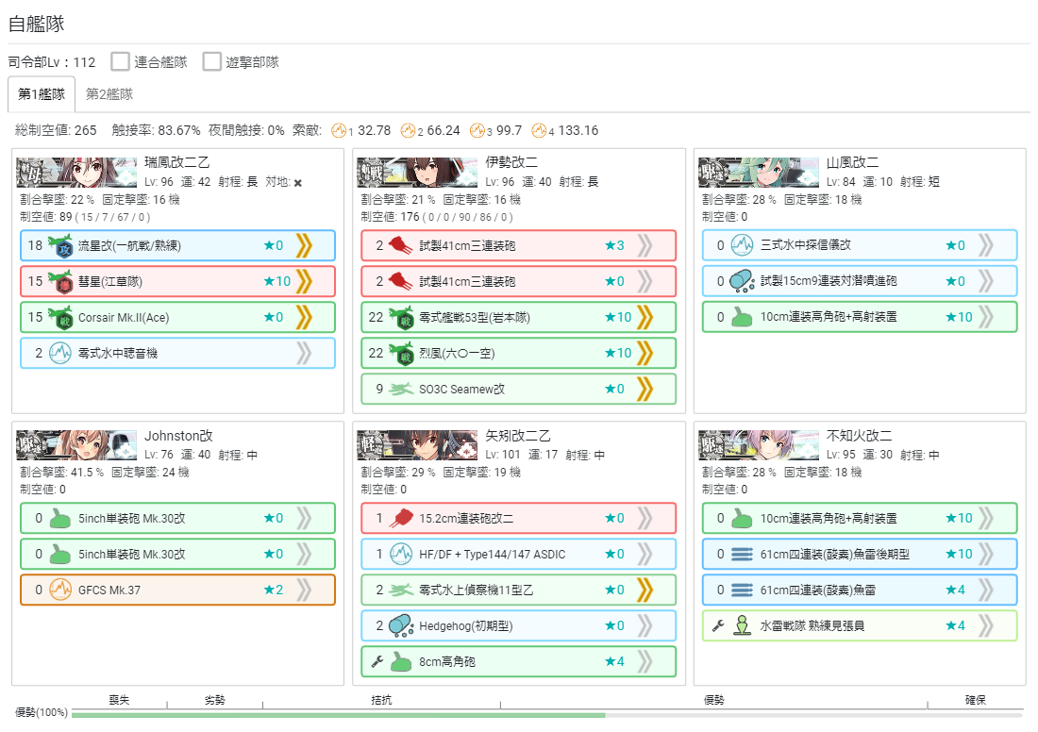The width and height of the screenshot is (1038, 732).
Task: Open proficiency chevron for SO3C Seamew改
Action: [645, 390]
